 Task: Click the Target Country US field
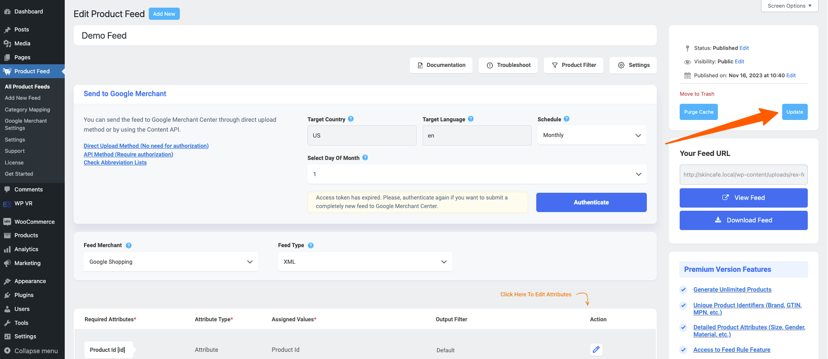pos(362,135)
